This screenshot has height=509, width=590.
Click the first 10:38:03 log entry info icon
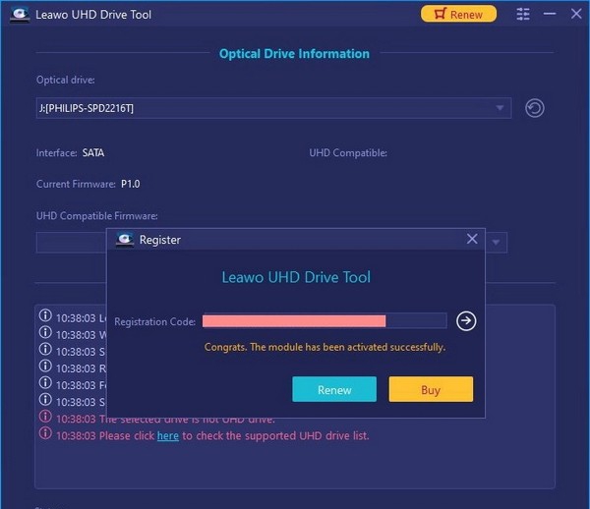click(x=45, y=315)
